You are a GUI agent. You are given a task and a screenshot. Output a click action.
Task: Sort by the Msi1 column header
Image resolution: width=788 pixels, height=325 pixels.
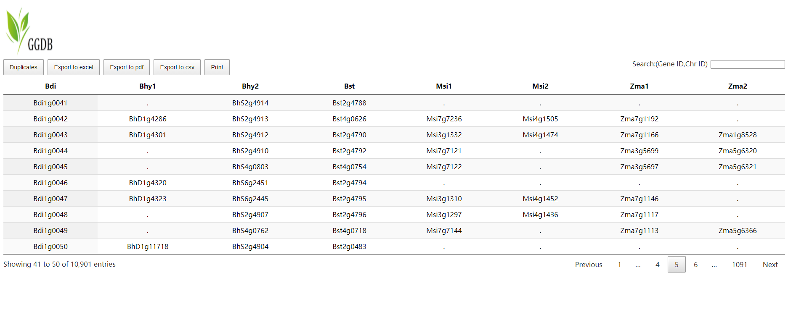(444, 86)
